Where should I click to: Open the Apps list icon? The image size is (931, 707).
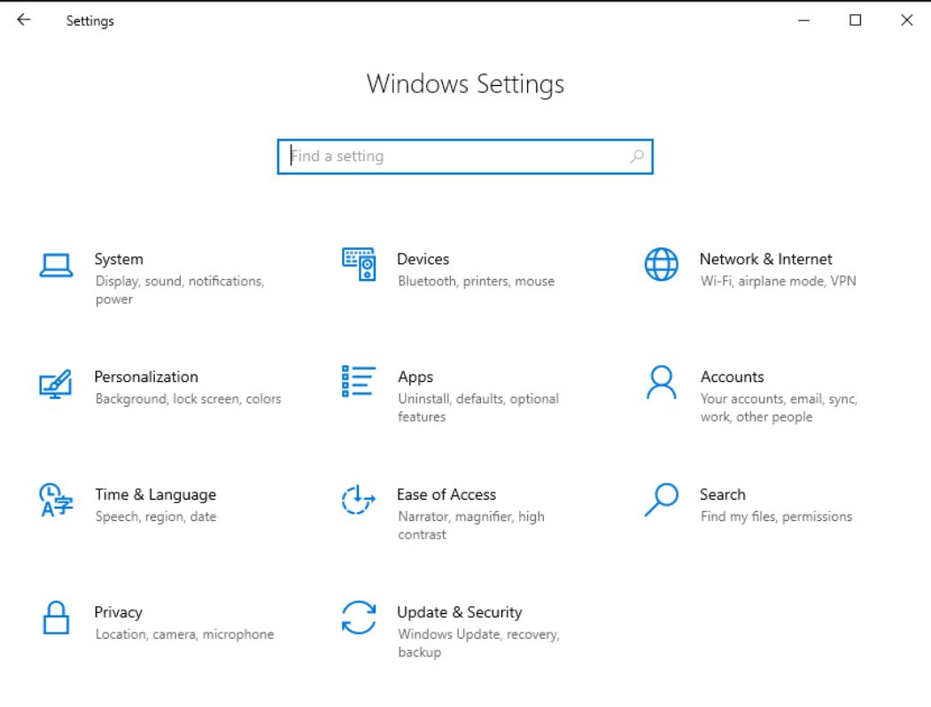(359, 381)
